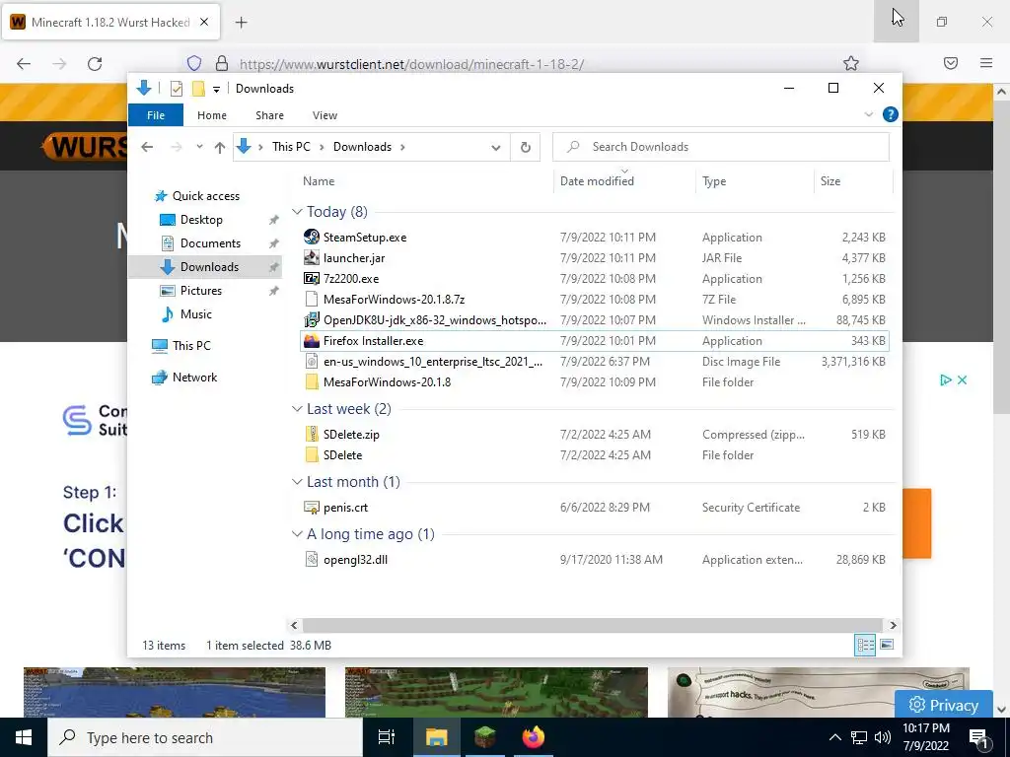Collapse the Today group
Screen dimensions: 1010x757
tap(297, 212)
